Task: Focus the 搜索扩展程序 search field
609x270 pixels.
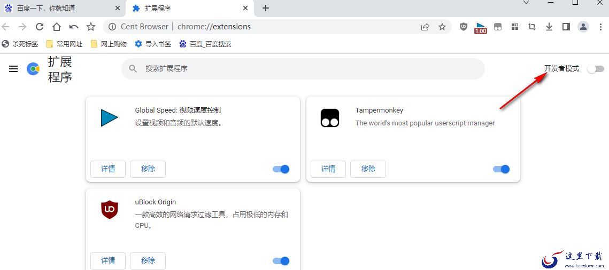Action: click(303, 68)
